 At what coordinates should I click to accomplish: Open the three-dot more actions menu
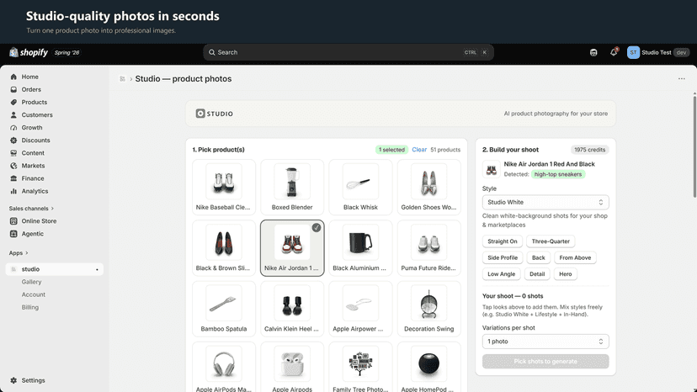tap(682, 79)
